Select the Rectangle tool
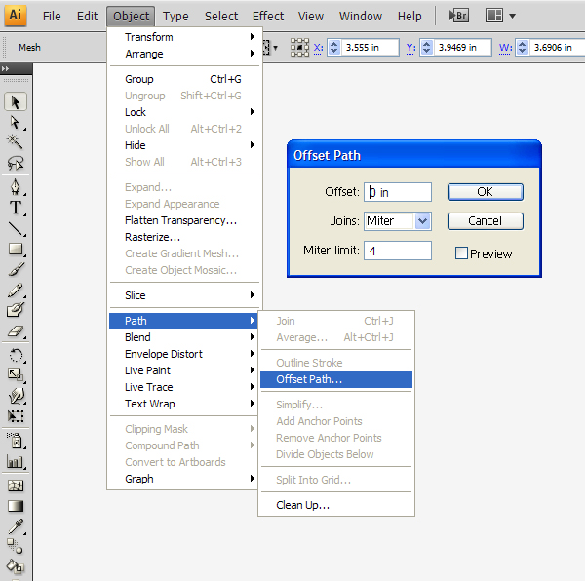 (x=16, y=249)
